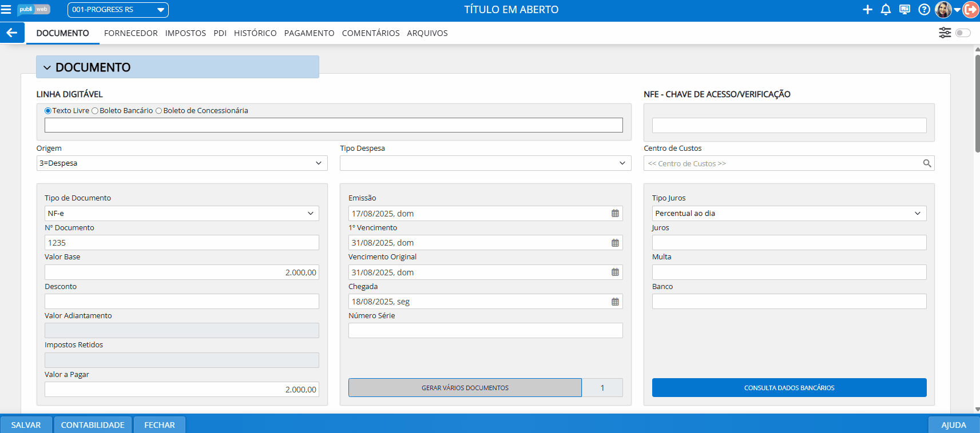Open notifications bell icon
The image size is (980, 433).
click(x=886, y=10)
